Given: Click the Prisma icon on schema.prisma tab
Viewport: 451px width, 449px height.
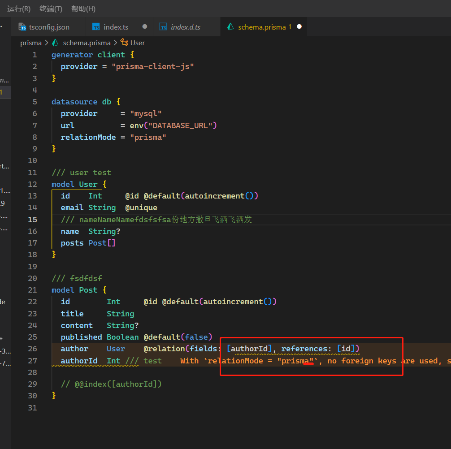Looking at the screenshot, I should tap(231, 27).
